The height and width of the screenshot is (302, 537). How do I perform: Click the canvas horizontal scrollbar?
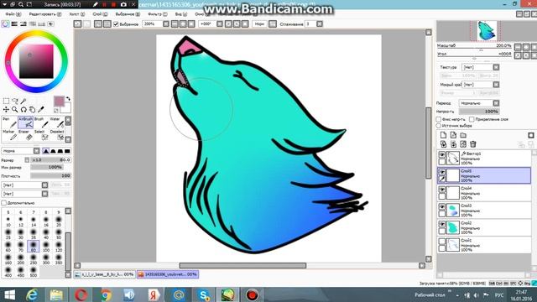pos(242,265)
